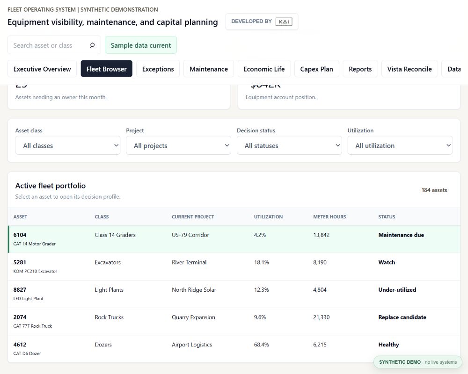The image size is (468, 374).
Task: Click the Excavators class cell
Action: (108, 262)
